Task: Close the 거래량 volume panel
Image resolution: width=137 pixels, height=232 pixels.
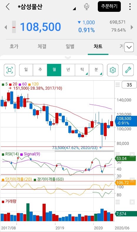Action: [132, 202]
